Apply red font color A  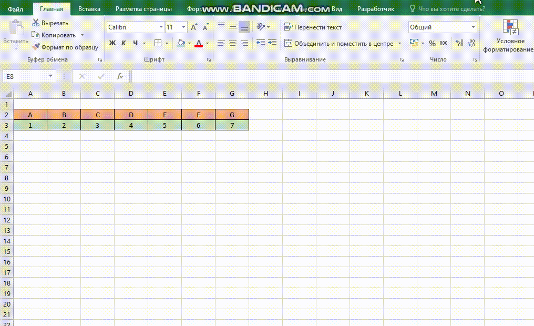tap(199, 43)
